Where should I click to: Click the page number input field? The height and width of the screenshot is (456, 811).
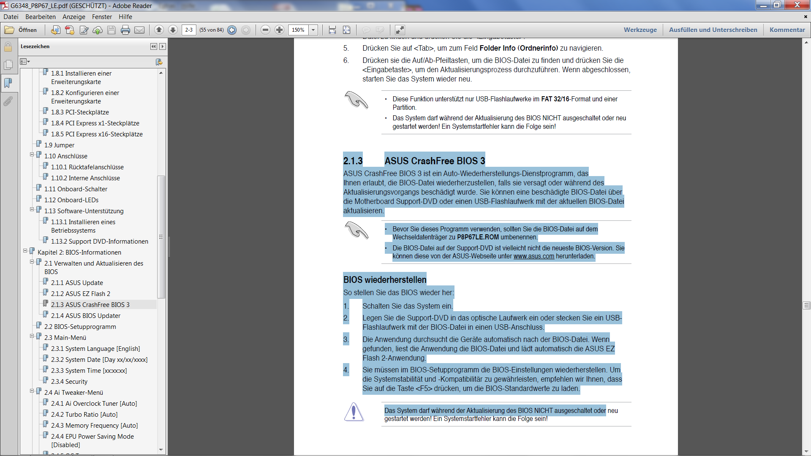coord(189,30)
